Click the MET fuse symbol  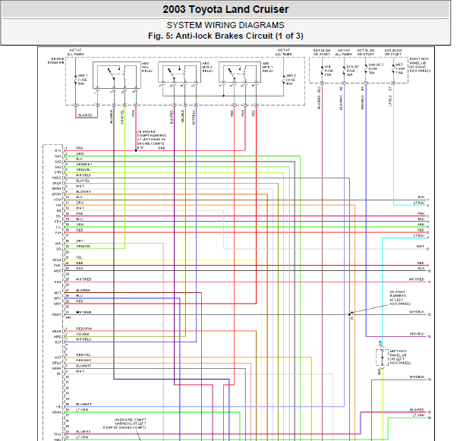point(393,69)
